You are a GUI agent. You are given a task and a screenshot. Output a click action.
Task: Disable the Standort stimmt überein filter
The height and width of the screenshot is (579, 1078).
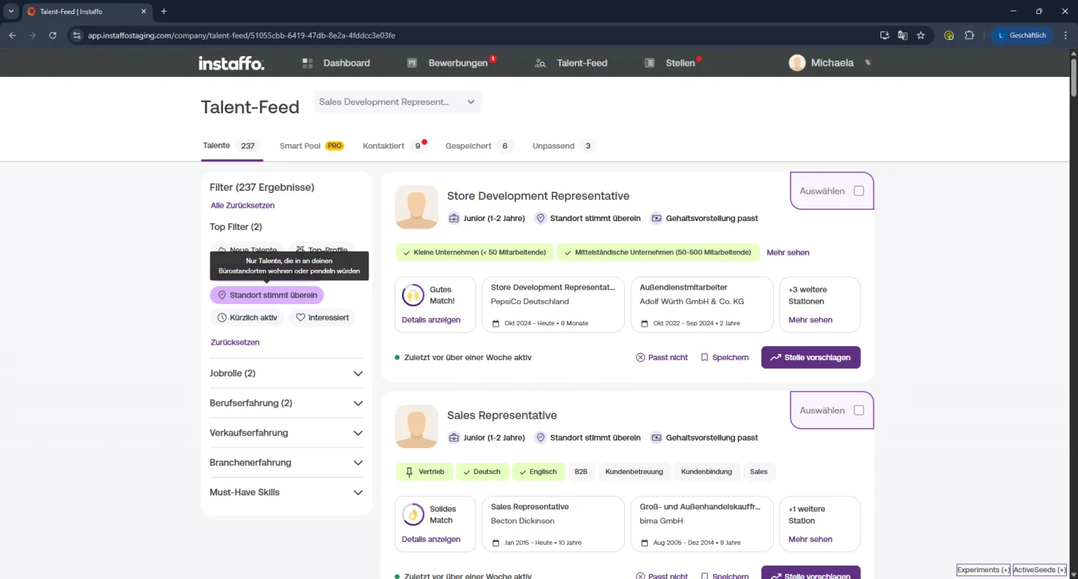[x=267, y=295]
